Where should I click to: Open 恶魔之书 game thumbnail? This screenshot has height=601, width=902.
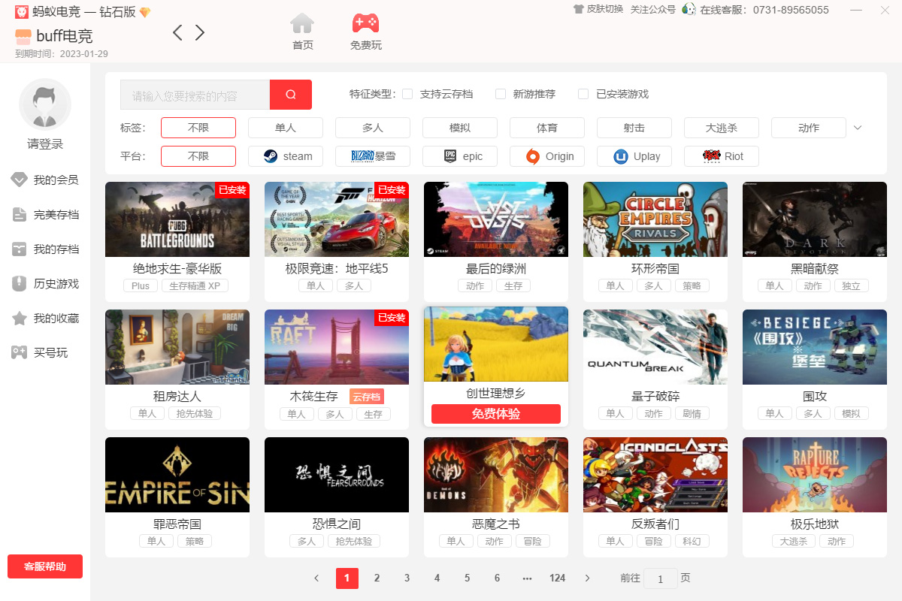[x=496, y=475]
